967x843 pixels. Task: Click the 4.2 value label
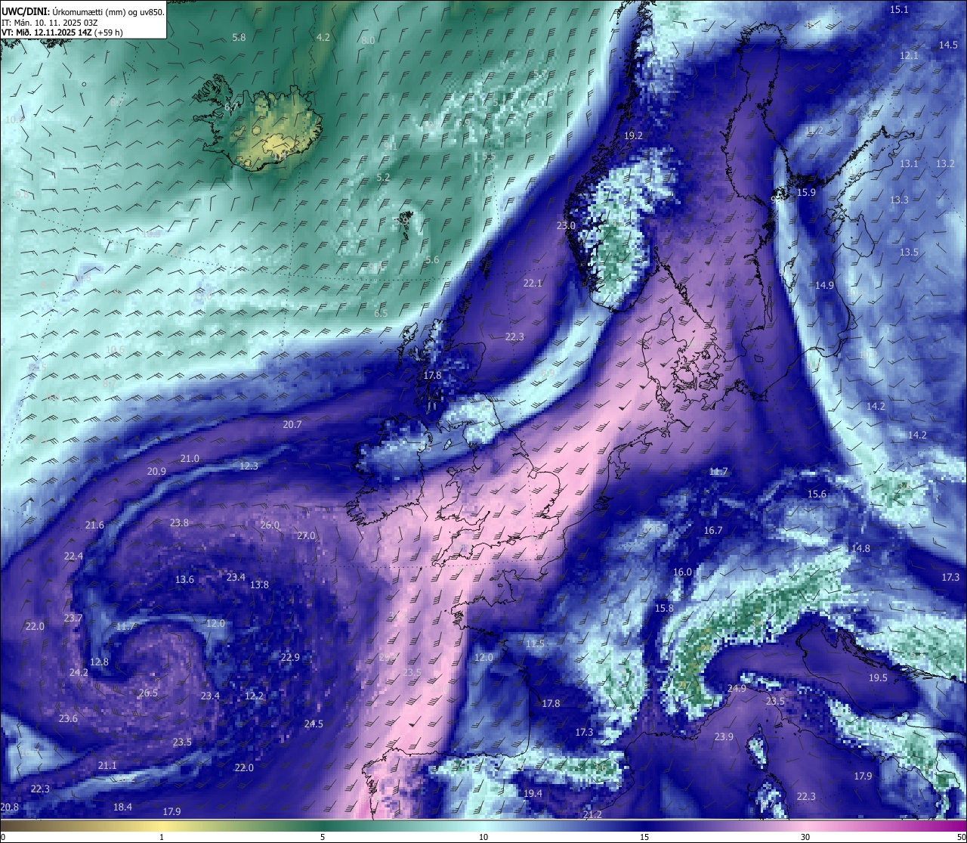323,37
